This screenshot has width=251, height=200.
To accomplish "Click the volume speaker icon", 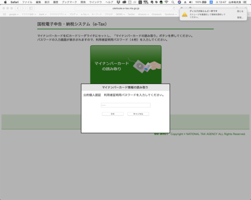I will point(191,2).
